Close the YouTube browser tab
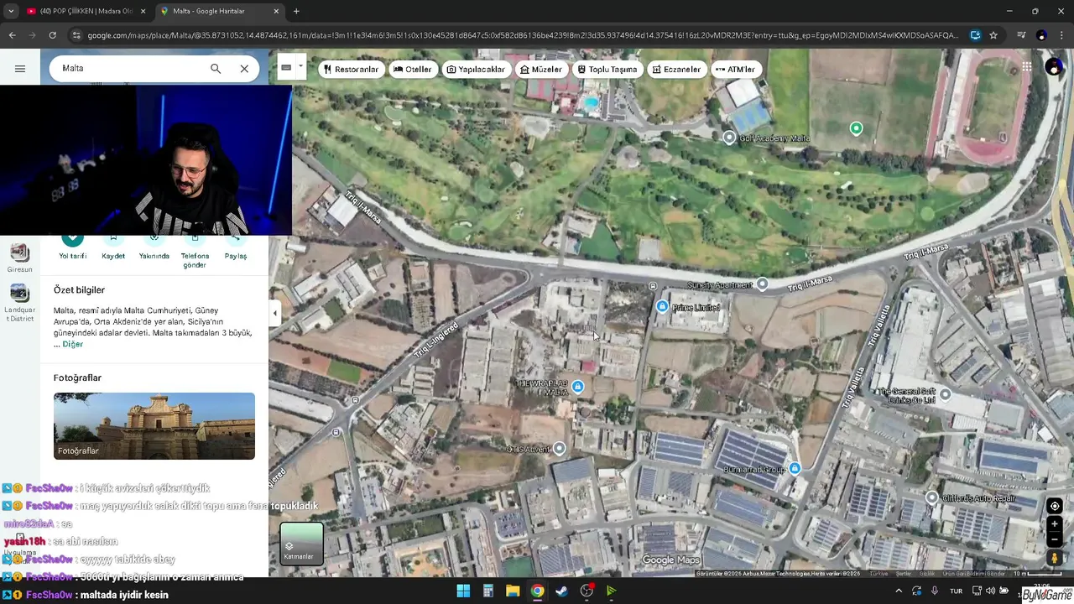Viewport: 1074px width, 604px height. 143,11
